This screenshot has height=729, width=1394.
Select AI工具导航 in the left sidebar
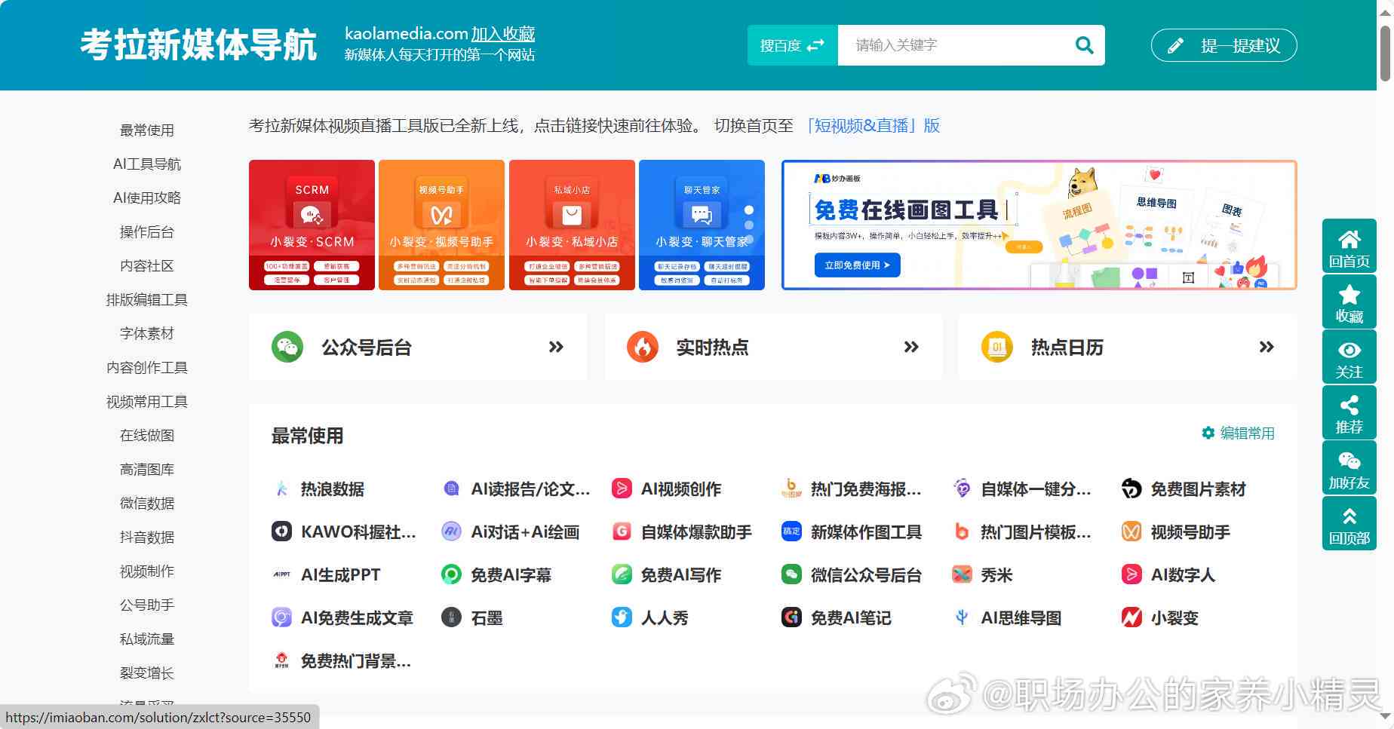point(147,164)
